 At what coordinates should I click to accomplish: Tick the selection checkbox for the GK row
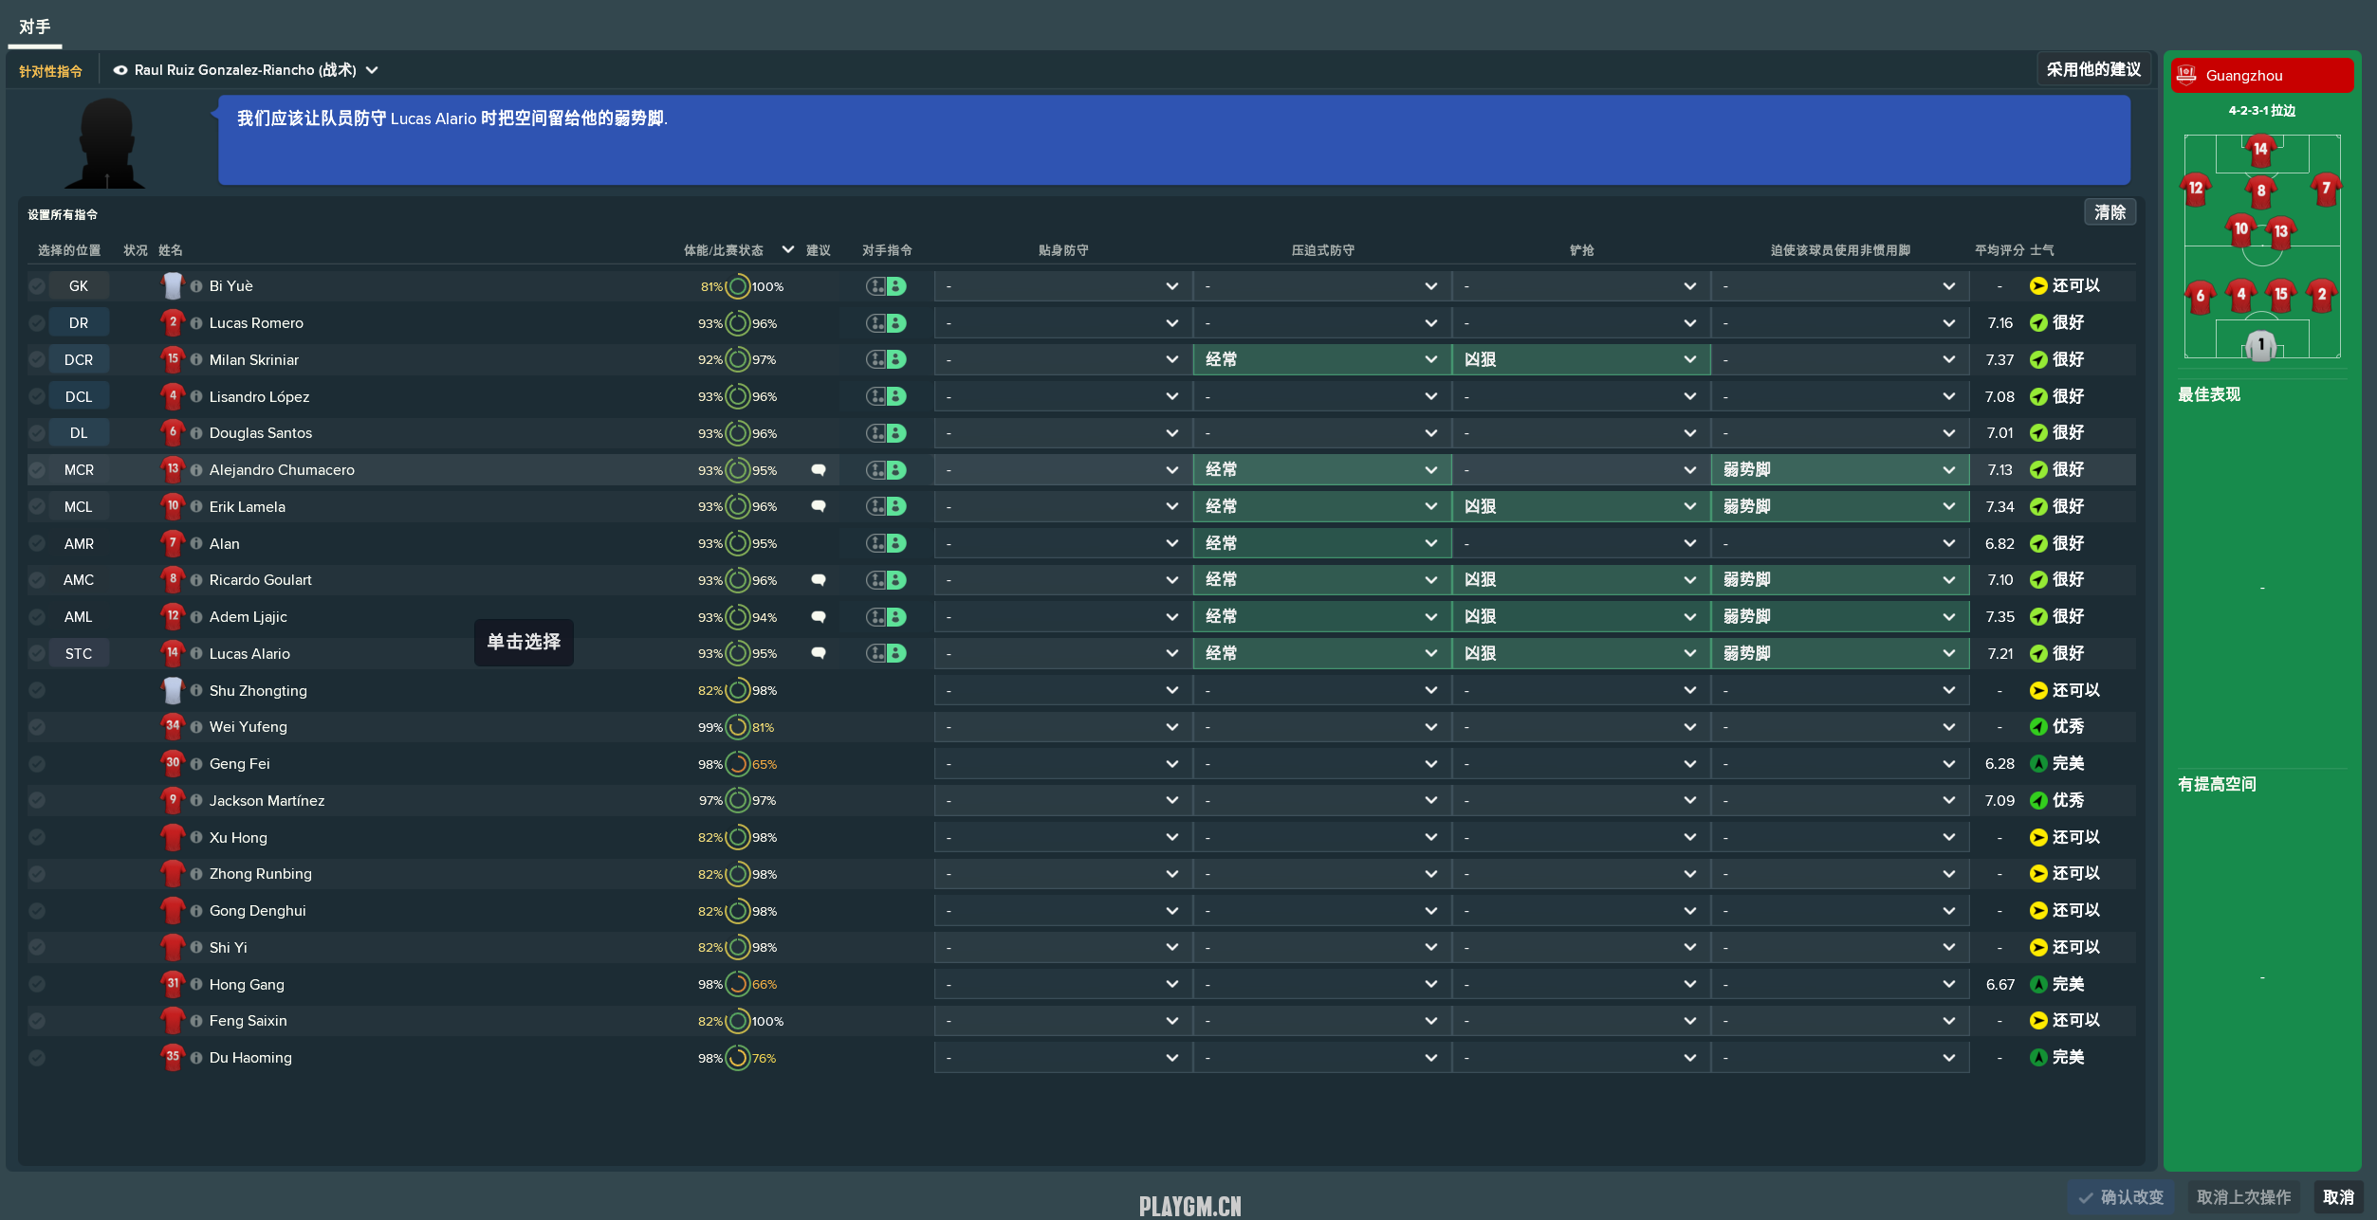point(37,286)
